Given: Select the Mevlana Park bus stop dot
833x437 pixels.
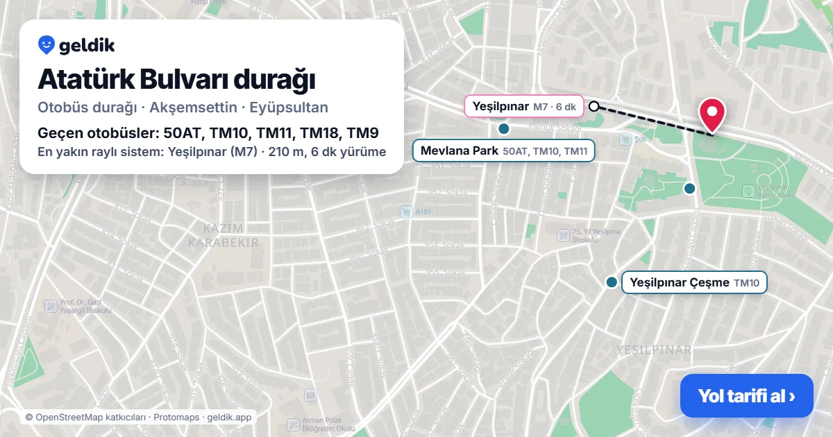Looking at the screenshot, I should click(x=504, y=128).
